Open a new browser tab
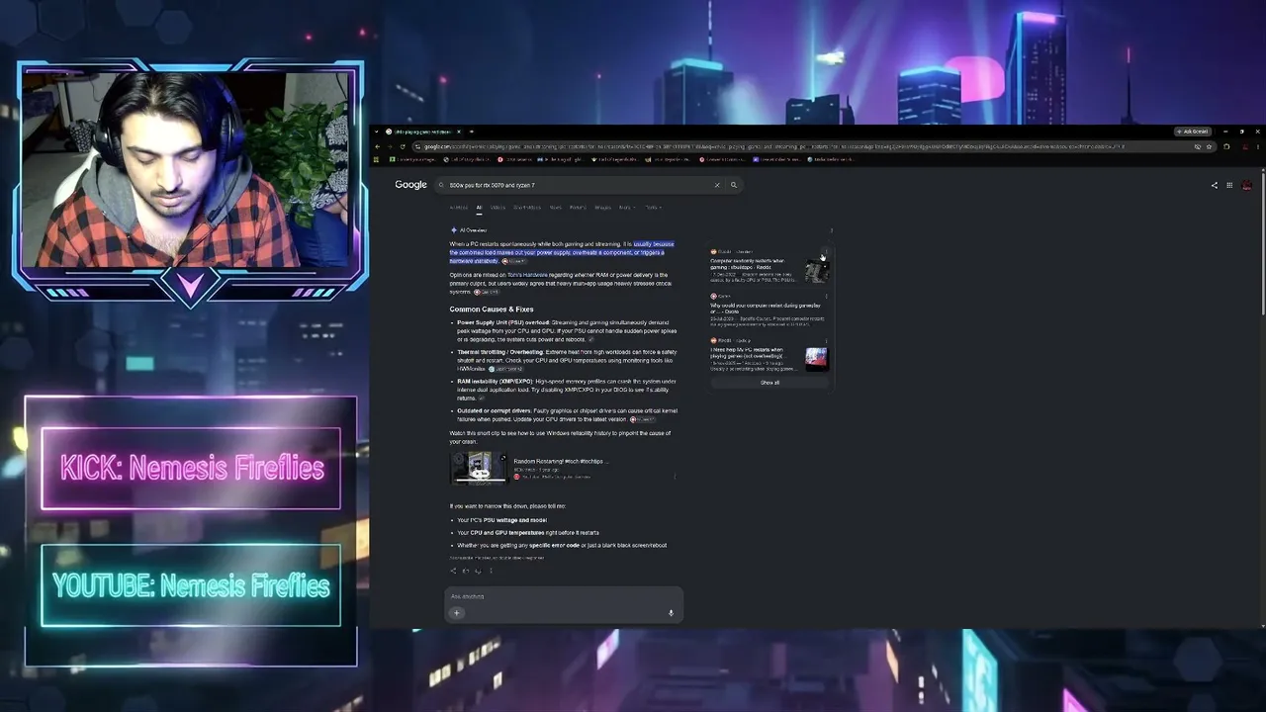 click(x=471, y=132)
